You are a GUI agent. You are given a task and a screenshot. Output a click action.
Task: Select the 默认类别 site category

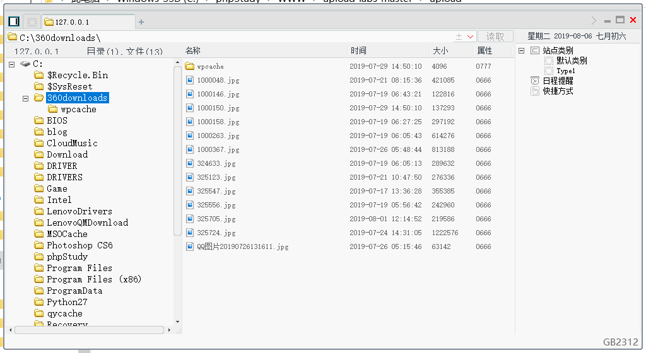(x=572, y=61)
